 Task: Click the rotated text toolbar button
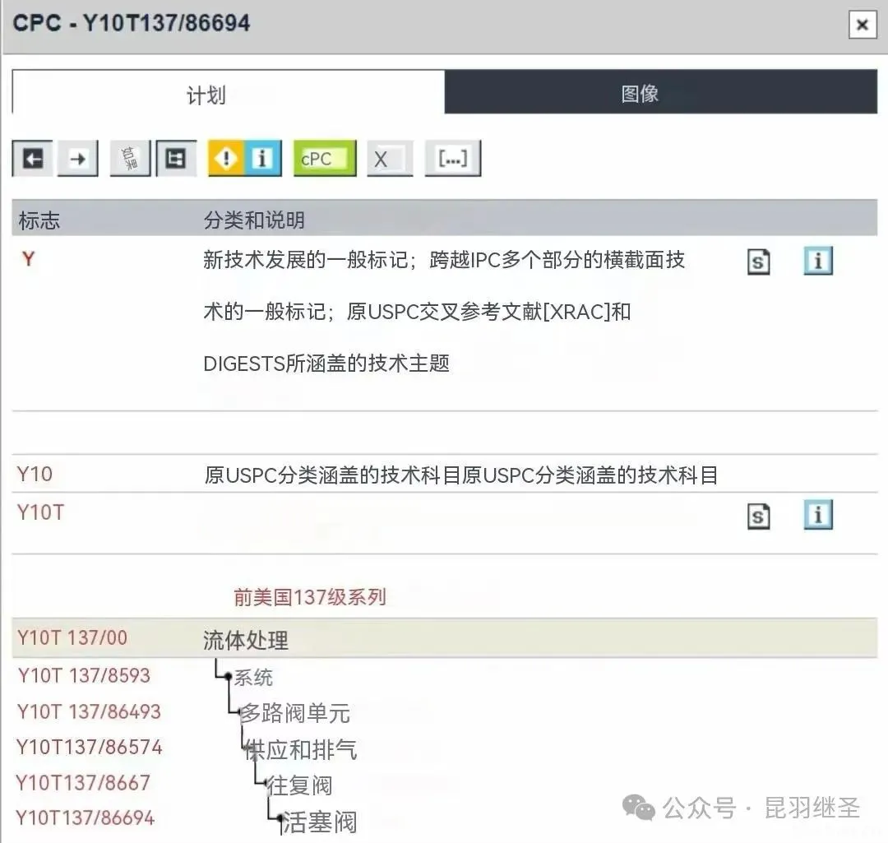[x=130, y=159]
